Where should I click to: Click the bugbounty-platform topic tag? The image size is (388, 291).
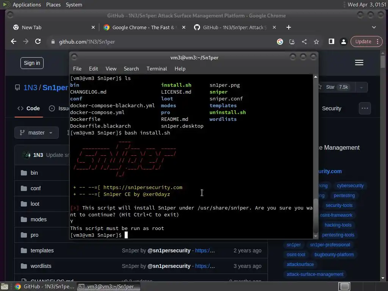coord(334,255)
